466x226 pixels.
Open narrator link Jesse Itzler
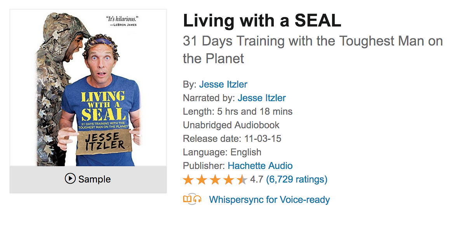(262, 98)
